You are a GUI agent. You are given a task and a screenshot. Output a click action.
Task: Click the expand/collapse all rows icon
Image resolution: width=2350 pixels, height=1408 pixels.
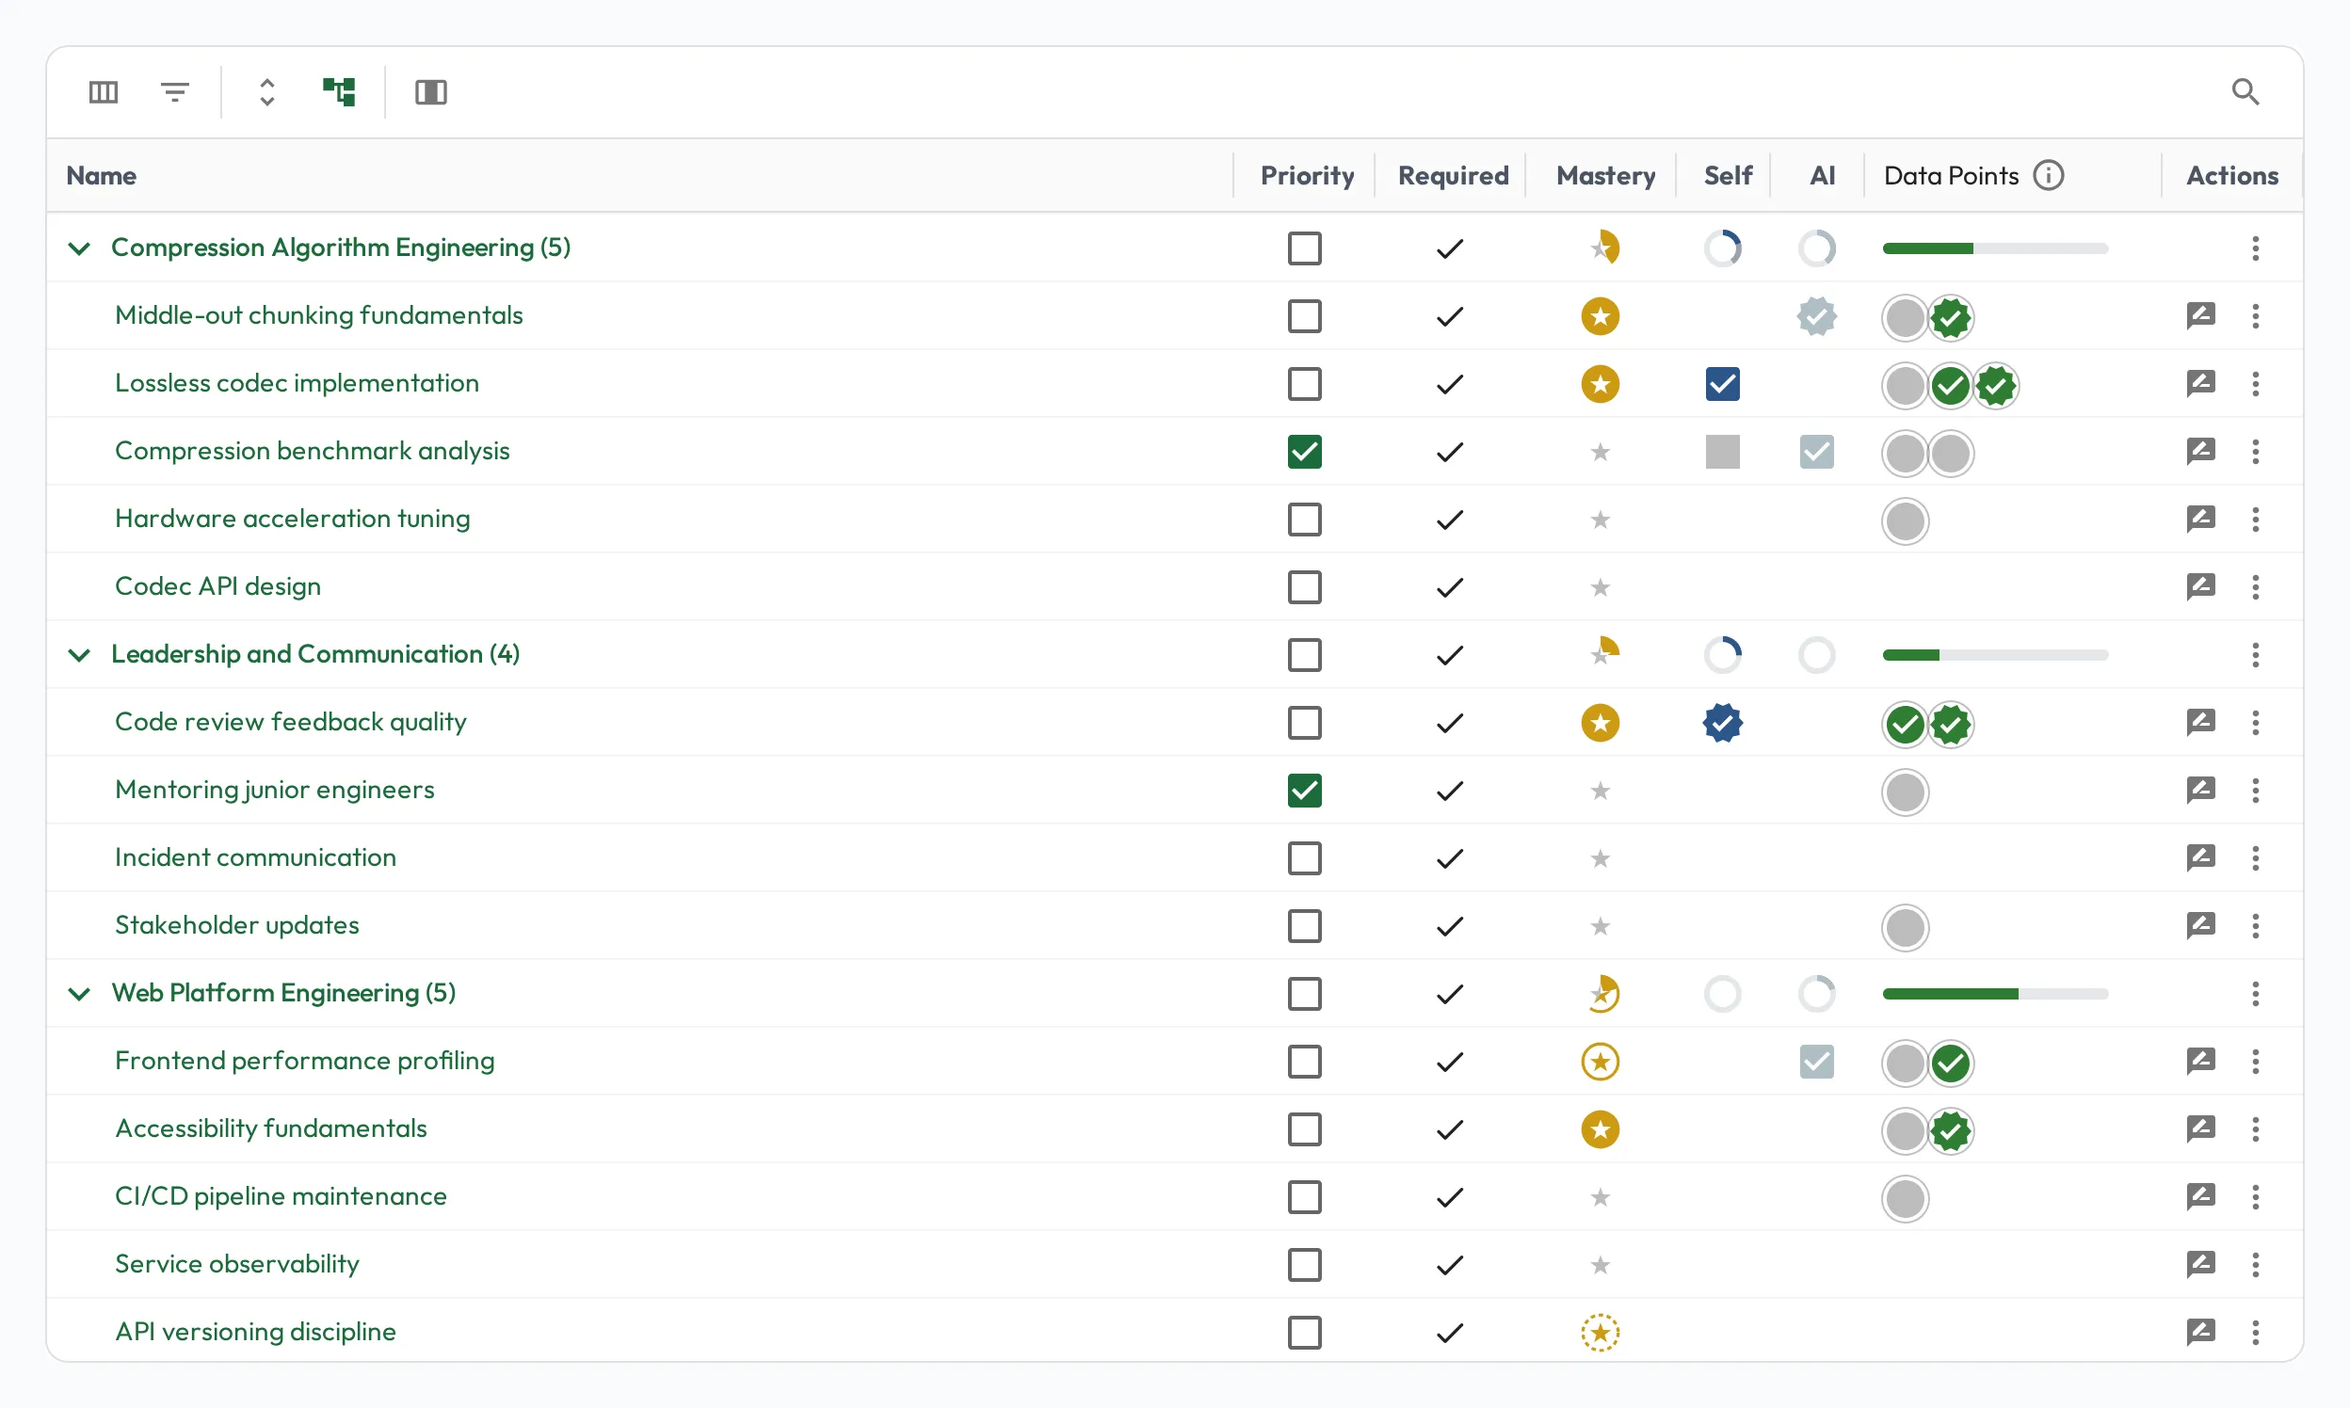pyautogui.click(x=266, y=92)
